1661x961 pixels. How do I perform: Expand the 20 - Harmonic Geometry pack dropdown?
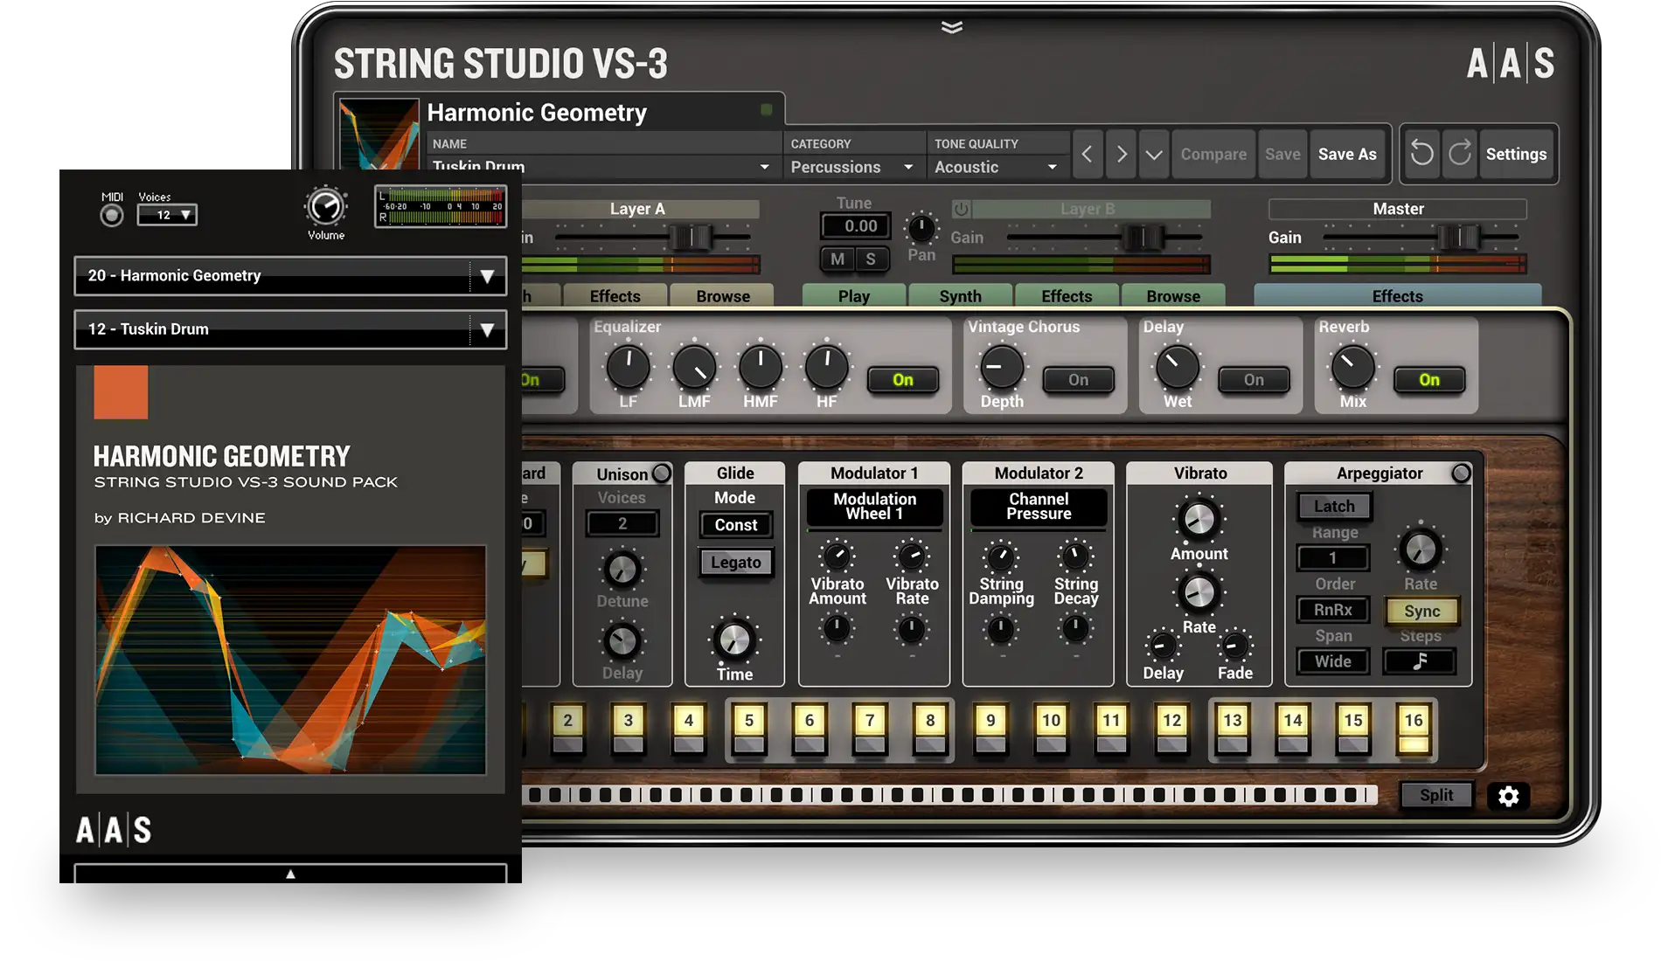pyautogui.click(x=290, y=276)
